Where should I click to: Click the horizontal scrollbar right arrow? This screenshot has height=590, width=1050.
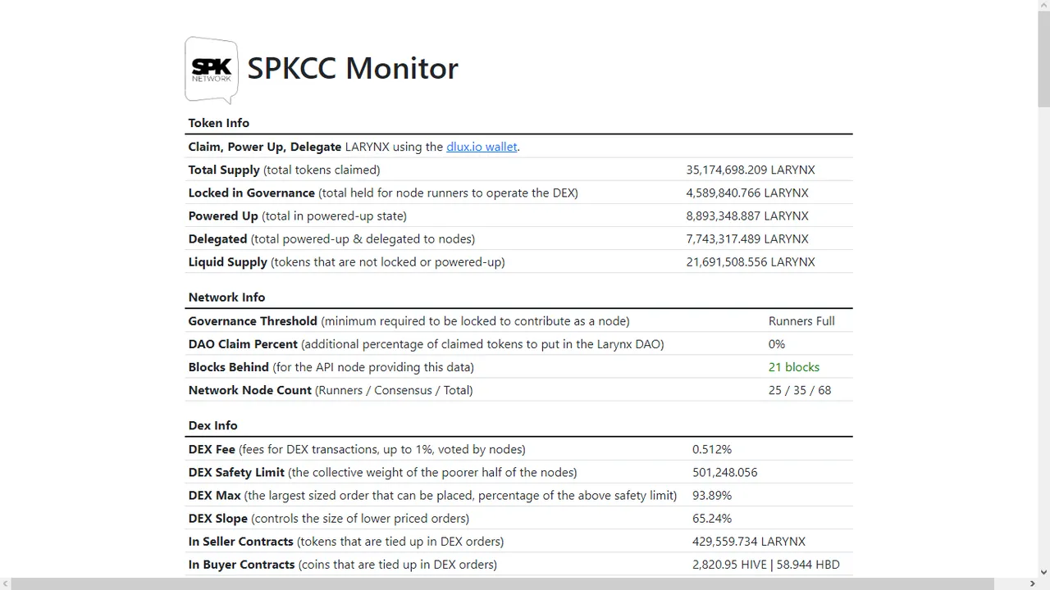(x=1031, y=583)
